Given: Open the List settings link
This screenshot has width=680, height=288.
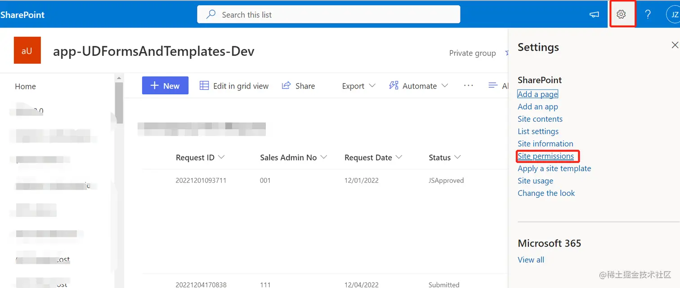Looking at the screenshot, I should click(x=538, y=132).
